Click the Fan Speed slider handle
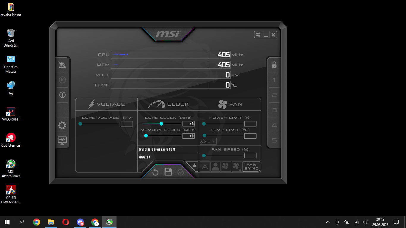The width and height of the screenshot is (406, 228). pos(204,156)
